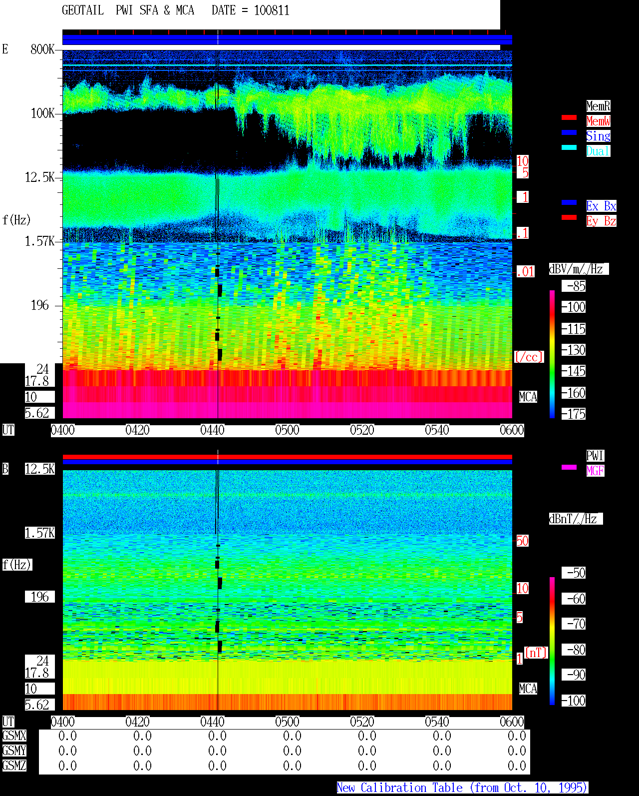This screenshot has width=639, height=796.
Task: Click the 100K frequency axis label
Action: [42, 113]
